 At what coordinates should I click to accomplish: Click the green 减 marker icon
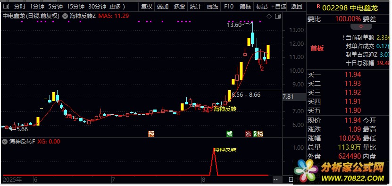[x=229, y=134]
